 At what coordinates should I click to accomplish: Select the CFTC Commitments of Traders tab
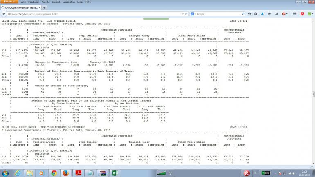pyautogui.click(x=20, y=7)
